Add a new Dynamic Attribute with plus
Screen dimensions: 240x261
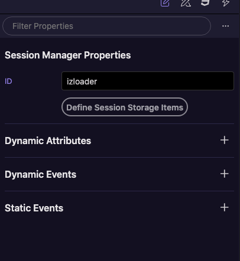(225, 140)
